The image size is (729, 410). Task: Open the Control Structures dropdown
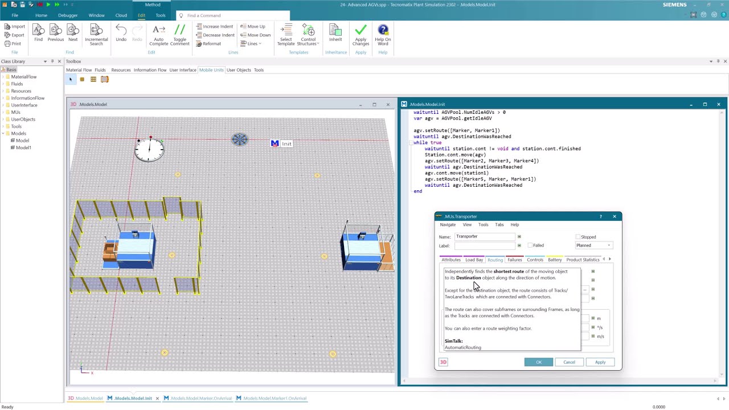coord(308,34)
